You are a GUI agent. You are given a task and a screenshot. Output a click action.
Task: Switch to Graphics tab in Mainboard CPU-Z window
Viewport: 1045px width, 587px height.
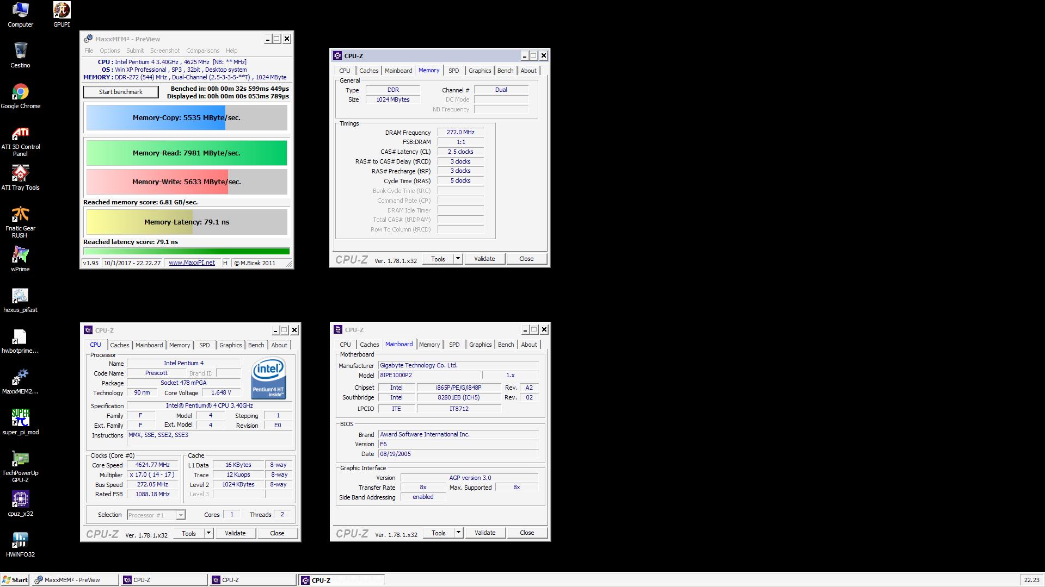pos(480,345)
